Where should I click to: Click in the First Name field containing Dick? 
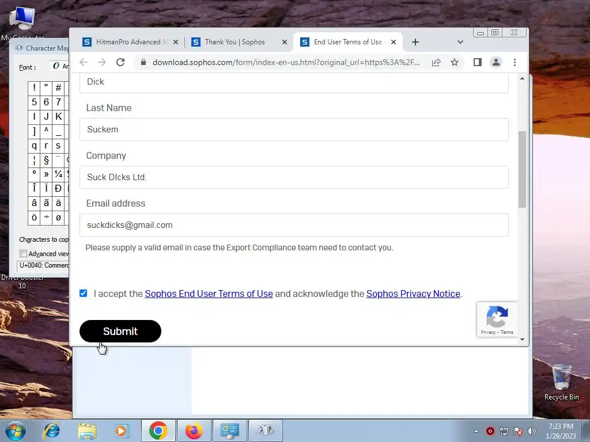pos(294,83)
